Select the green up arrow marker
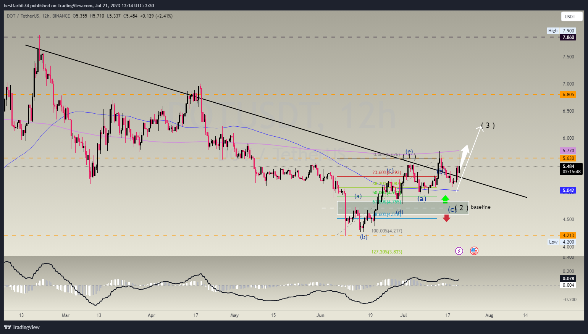The image size is (588, 334). point(446,199)
